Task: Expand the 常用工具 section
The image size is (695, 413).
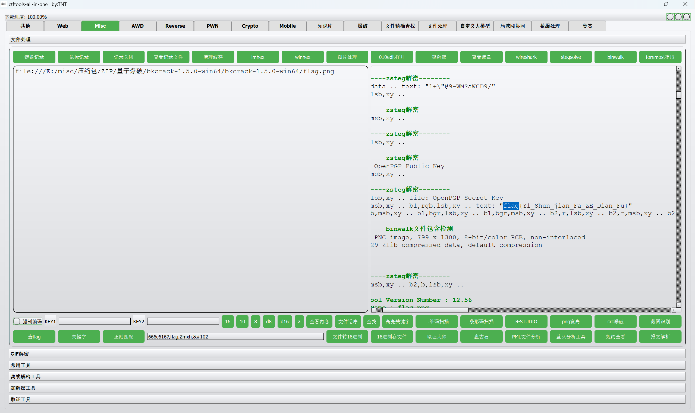Action: 347,365
